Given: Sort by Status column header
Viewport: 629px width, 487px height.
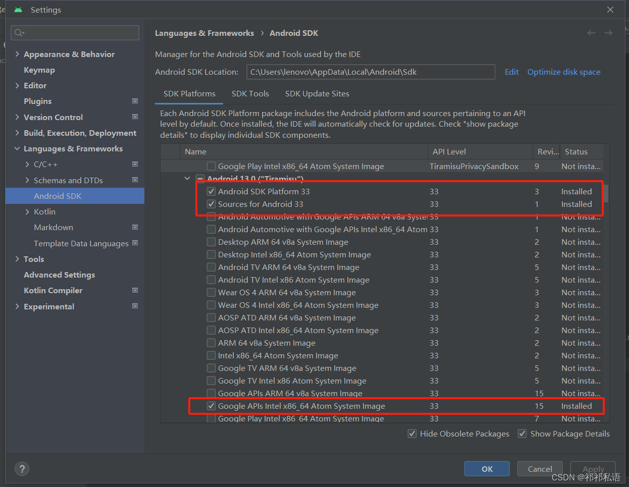Looking at the screenshot, I should click(581, 151).
